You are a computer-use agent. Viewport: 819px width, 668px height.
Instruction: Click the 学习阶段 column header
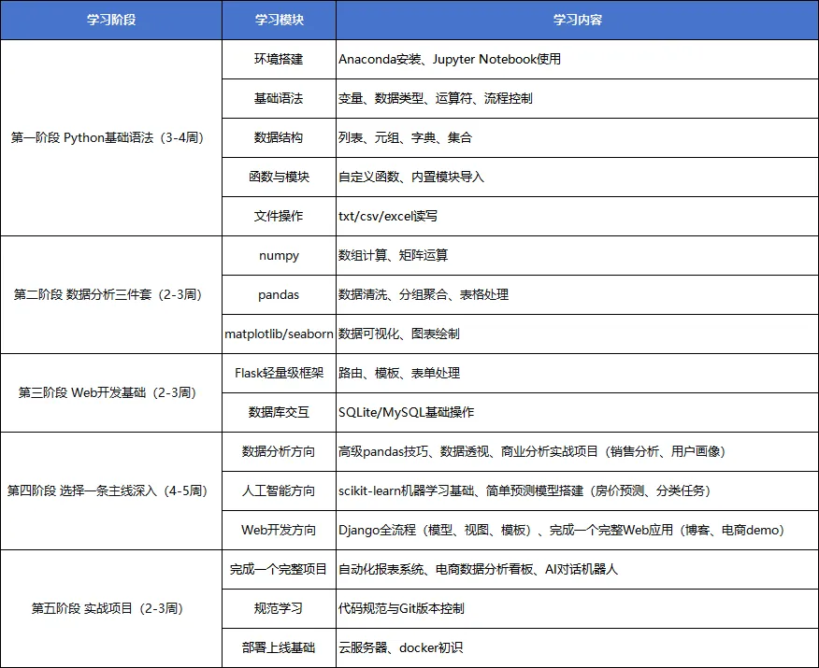pos(111,20)
